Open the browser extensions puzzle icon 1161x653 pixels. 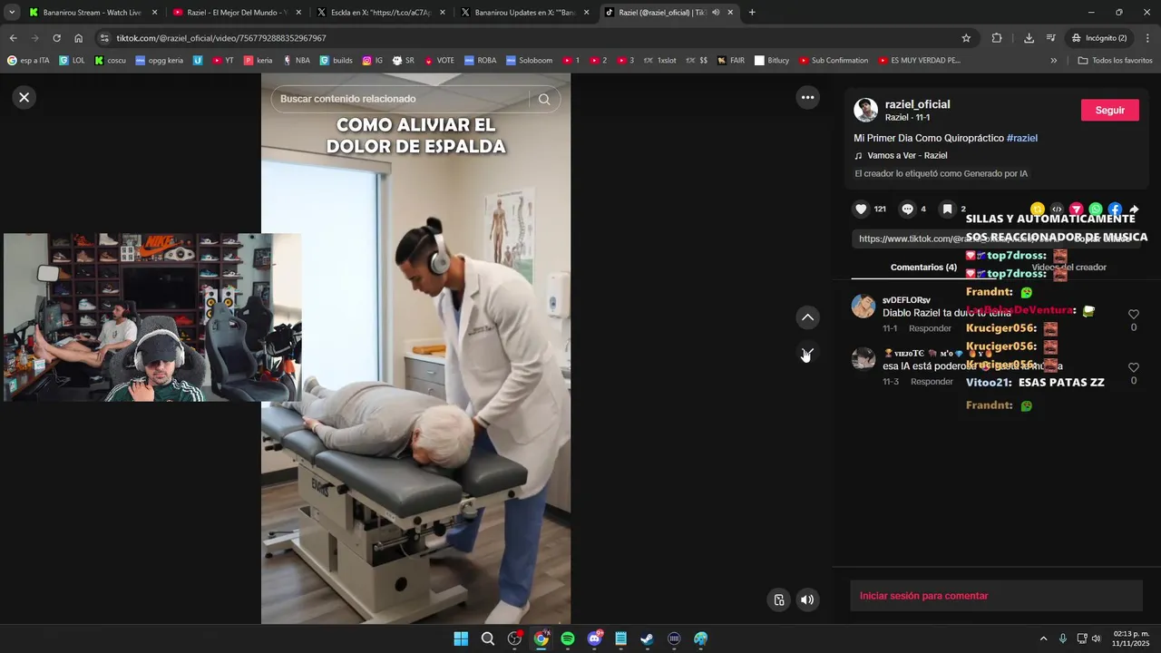coord(997,38)
